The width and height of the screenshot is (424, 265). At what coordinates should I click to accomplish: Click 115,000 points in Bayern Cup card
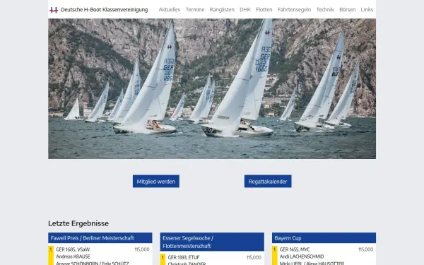(365, 249)
